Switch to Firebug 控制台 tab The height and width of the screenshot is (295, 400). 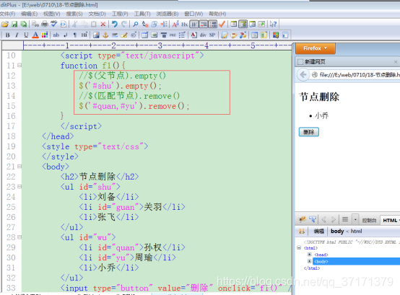369,221
